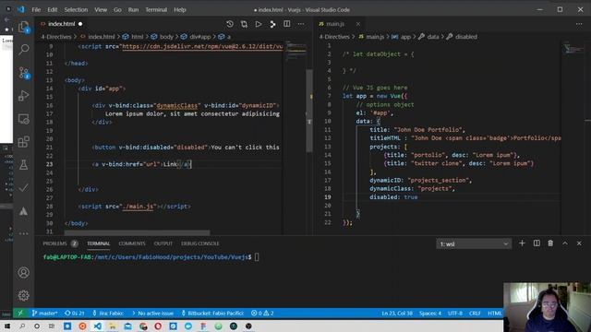
Task: Switch to the COMMENTS panel tab
Action: coord(132,243)
